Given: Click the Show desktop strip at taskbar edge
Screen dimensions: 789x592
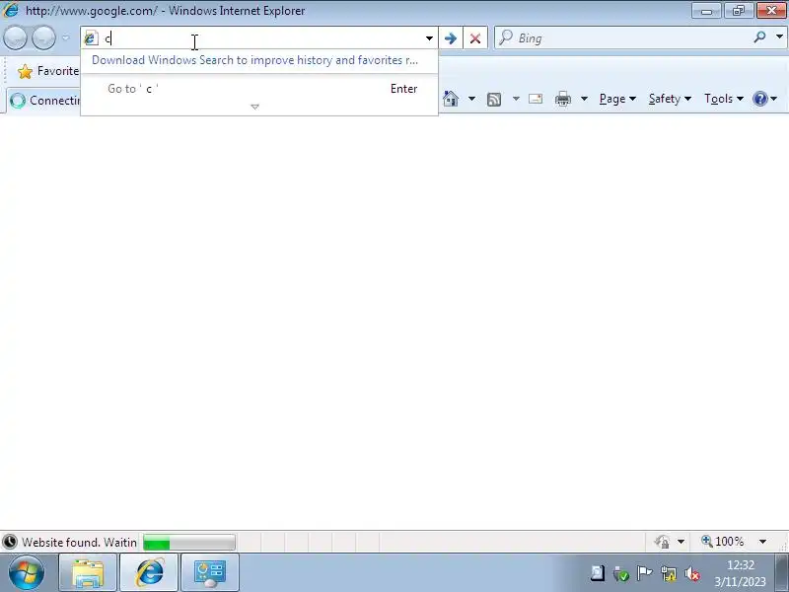Looking at the screenshot, I should click(781, 572).
